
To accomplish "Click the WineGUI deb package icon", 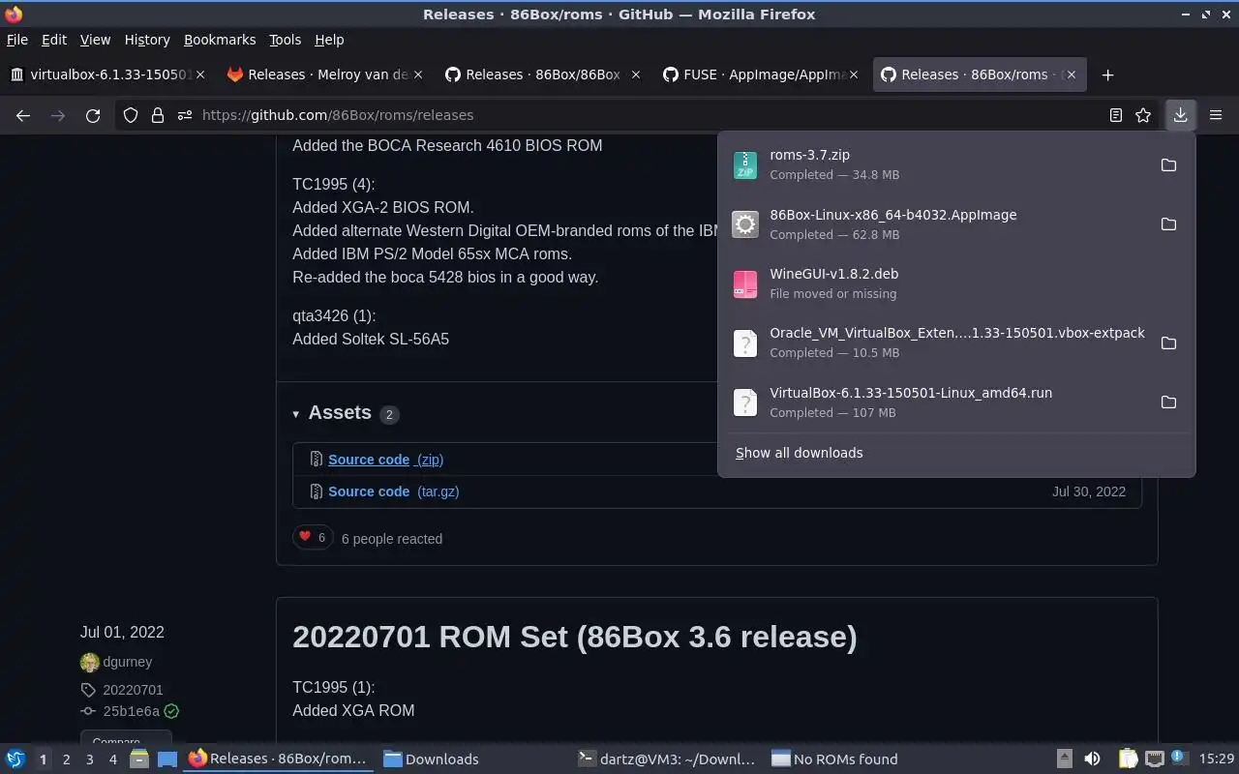I will pos(744,283).
